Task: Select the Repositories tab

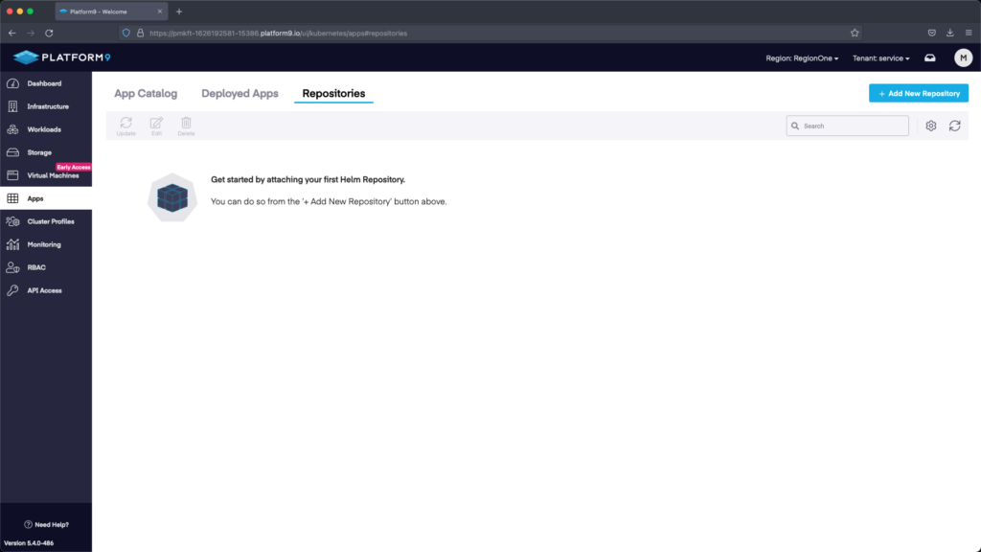Action: click(x=333, y=93)
